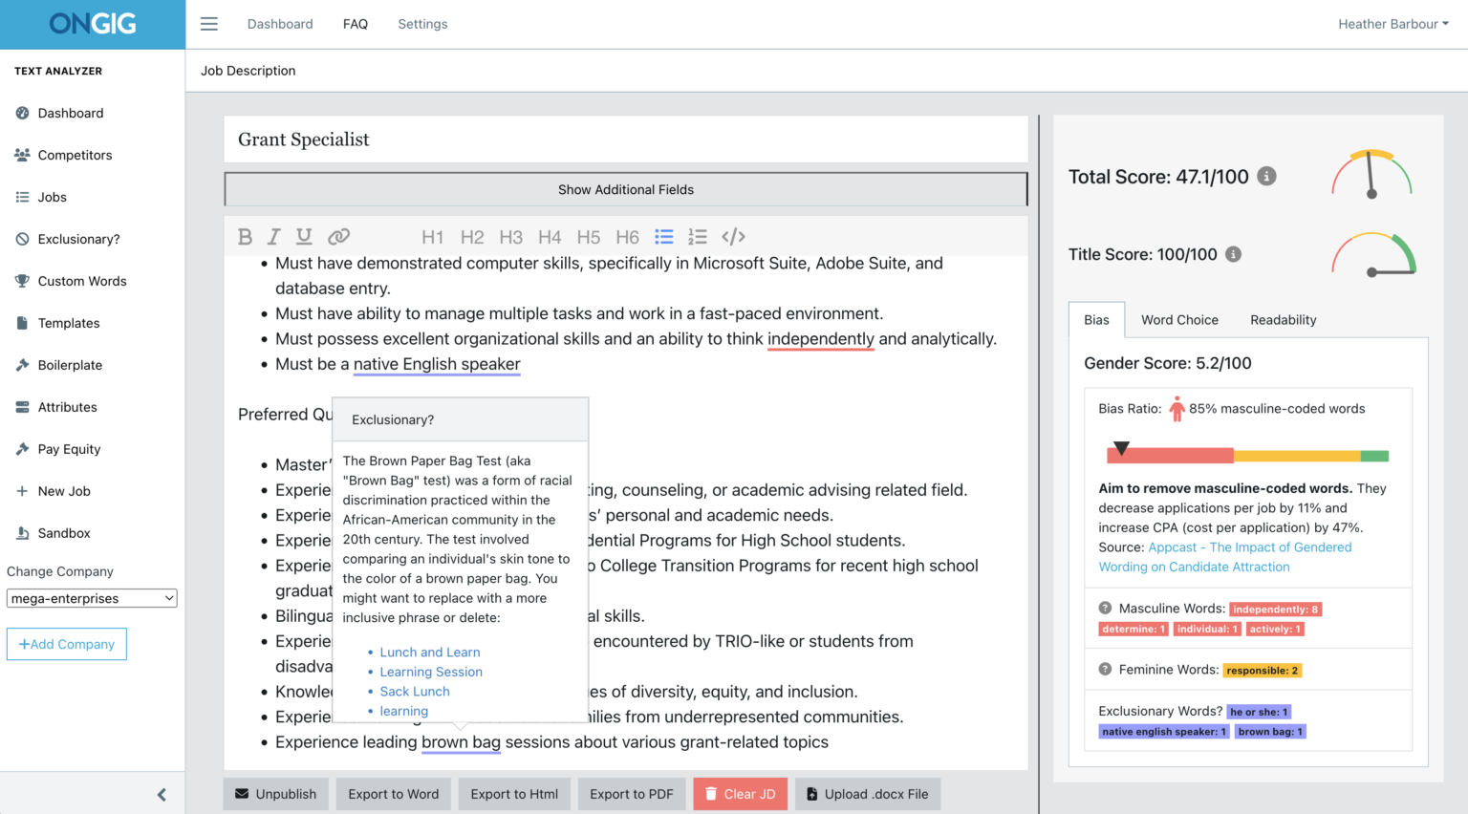
Task: Toggle bold formatting in editor
Action: coord(245,237)
